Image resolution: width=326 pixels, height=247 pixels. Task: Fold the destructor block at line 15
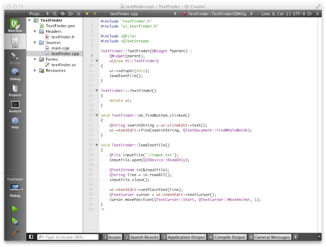(97, 90)
